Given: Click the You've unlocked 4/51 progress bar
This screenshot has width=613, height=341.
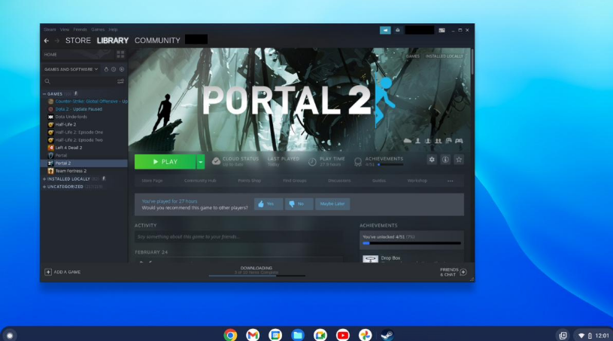Looking at the screenshot, I should pos(411,243).
